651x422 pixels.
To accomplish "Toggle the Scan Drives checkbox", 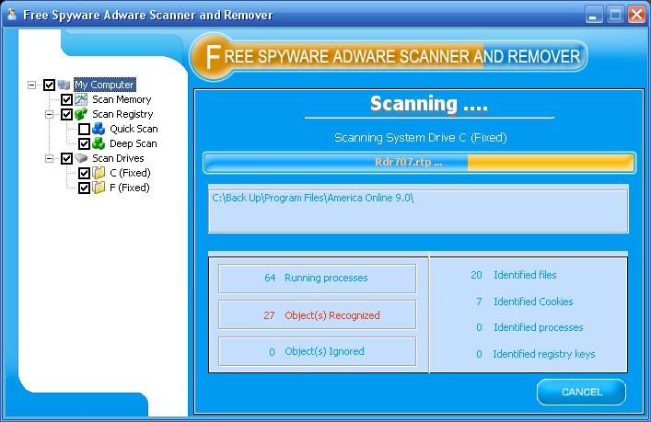I will click(x=67, y=158).
